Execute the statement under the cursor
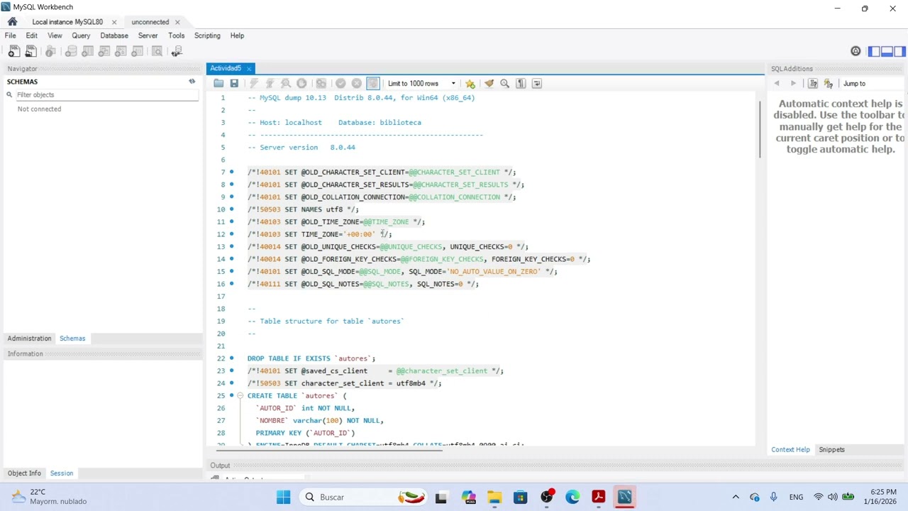This screenshot has height=511, width=908. pyautogui.click(x=270, y=84)
